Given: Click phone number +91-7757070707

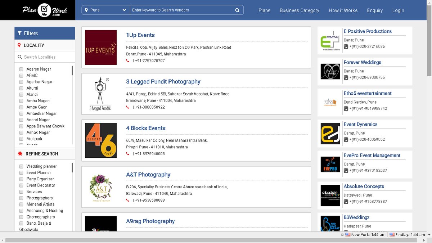Looking at the screenshot, I should (x=150, y=61).
